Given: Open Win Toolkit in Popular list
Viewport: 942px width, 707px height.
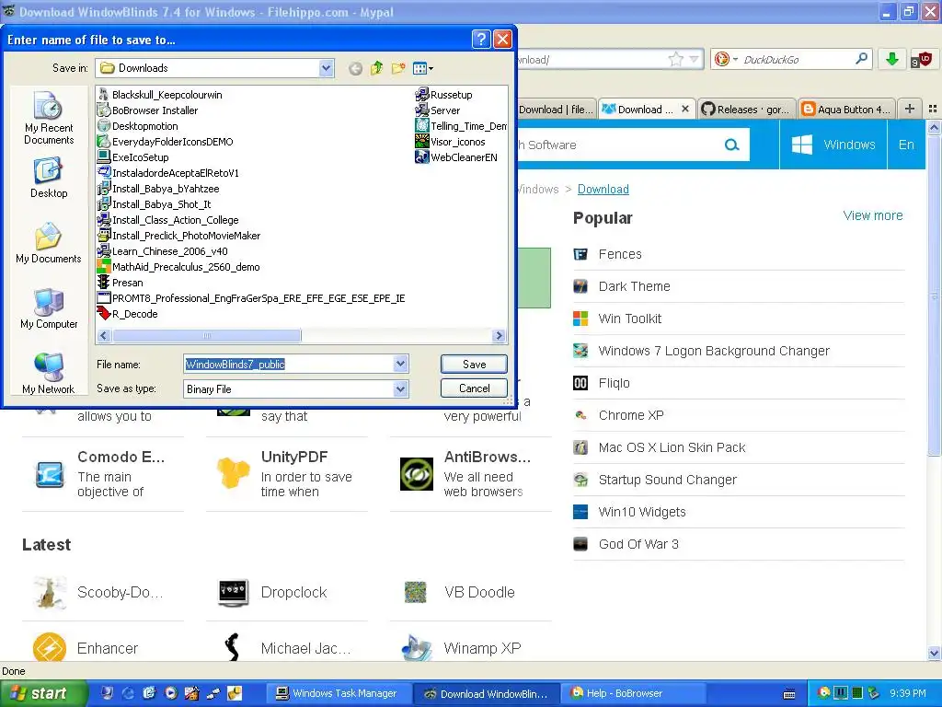Looking at the screenshot, I should pos(629,319).
